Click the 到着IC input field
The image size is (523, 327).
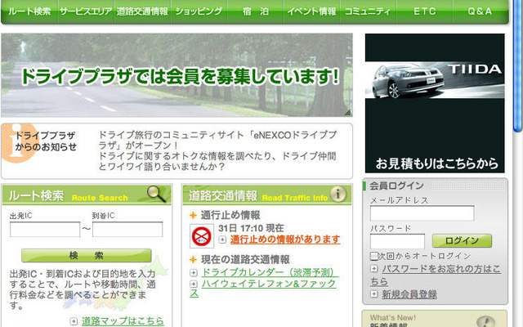coord(127,230)
